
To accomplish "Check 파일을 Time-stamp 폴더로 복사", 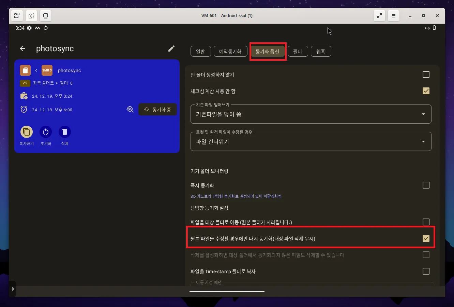I will (426, 271).
